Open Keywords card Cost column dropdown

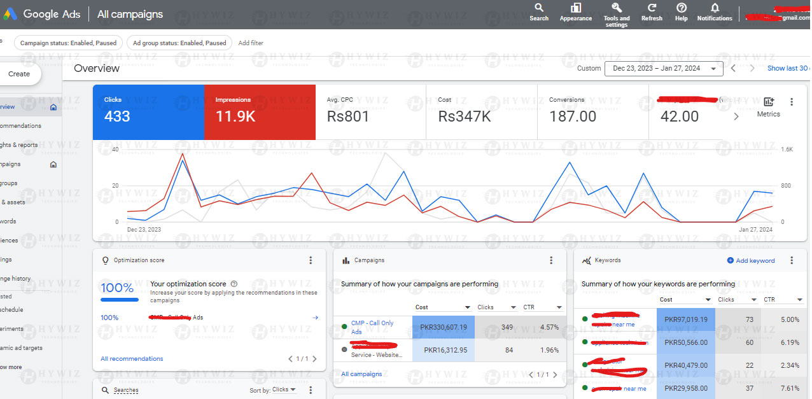708,300
